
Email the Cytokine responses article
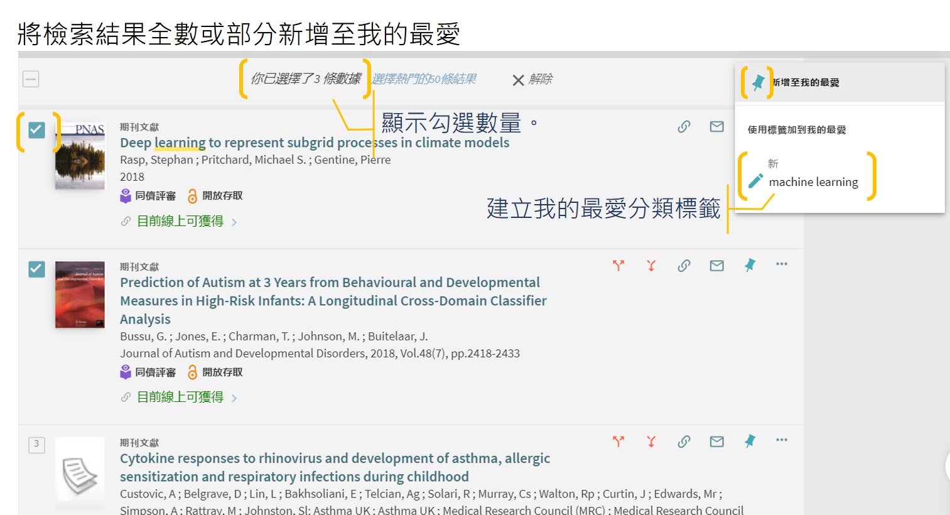(x=716, y=442)
